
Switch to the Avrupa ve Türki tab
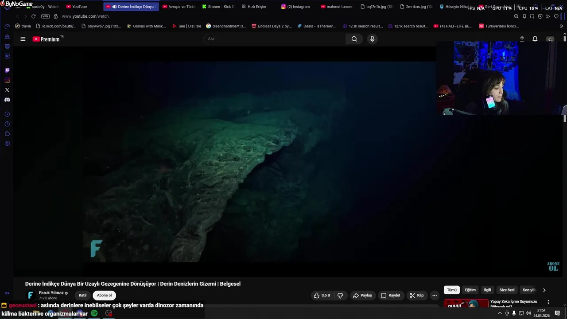pyautogui.click(x=179, y=7)
